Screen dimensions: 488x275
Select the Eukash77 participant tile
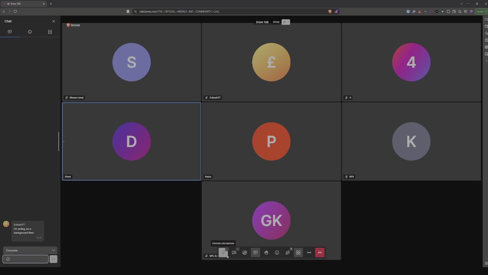click(x=271, y=62)
